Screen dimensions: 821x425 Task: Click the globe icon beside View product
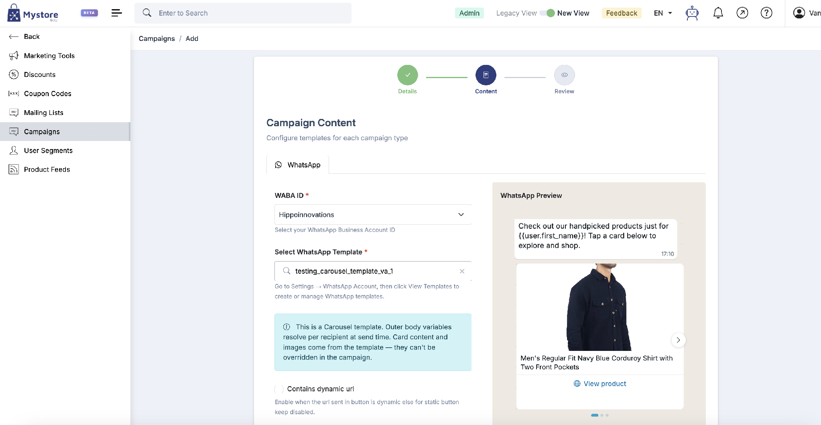coord(577,384)
